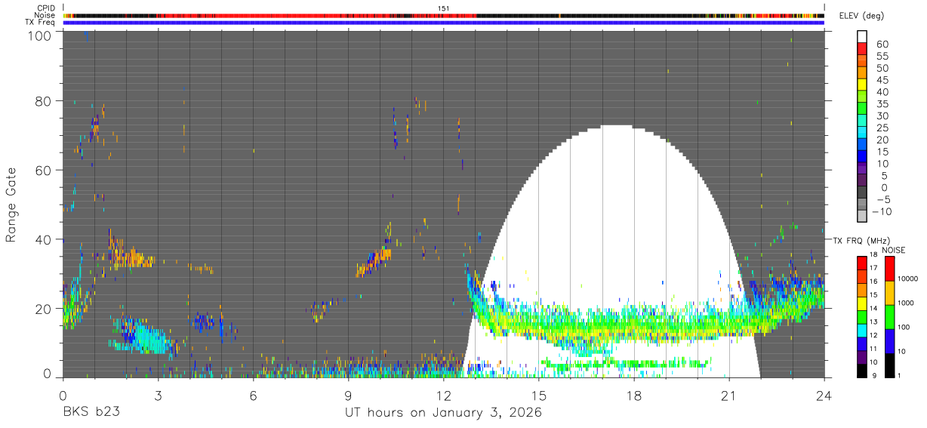Click the x-axis tick label '24'
Viewport: 927px width, 428px height.
[824, 394]
